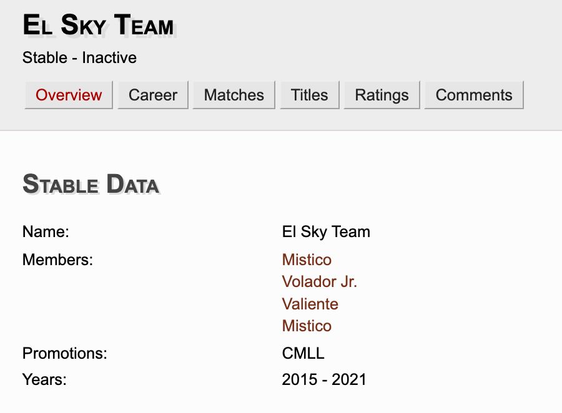Open the Comments tab

tap(474, 95)
